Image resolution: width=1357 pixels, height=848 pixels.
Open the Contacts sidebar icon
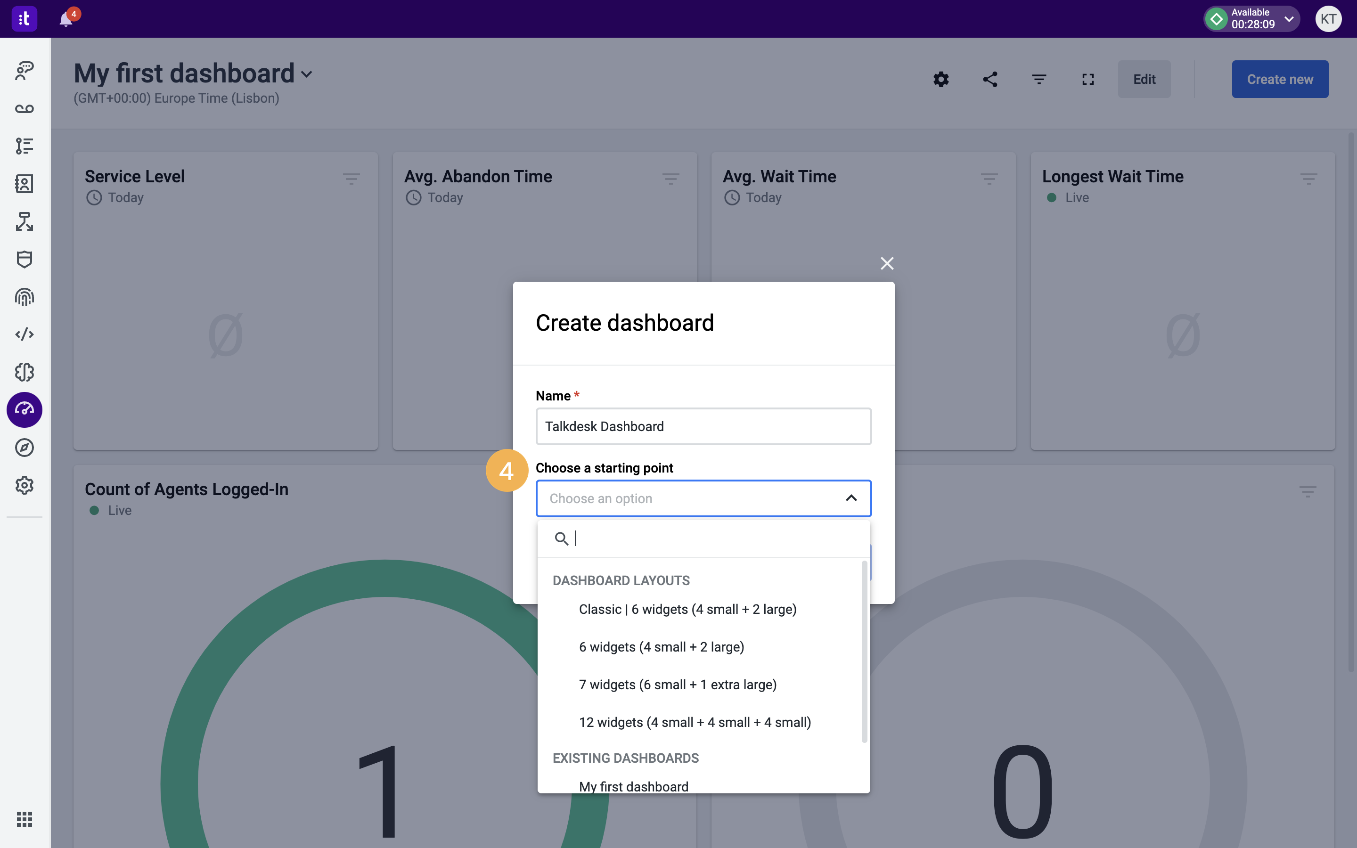[24, 183]
